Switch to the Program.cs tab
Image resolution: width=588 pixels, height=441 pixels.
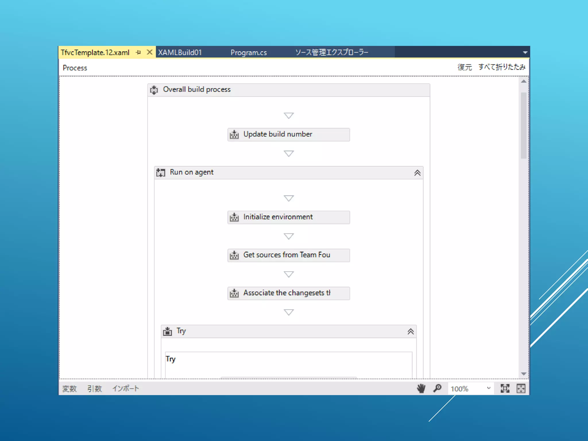[249, 53]
